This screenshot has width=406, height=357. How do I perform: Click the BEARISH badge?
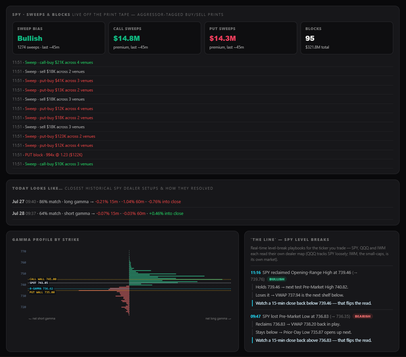363,317
